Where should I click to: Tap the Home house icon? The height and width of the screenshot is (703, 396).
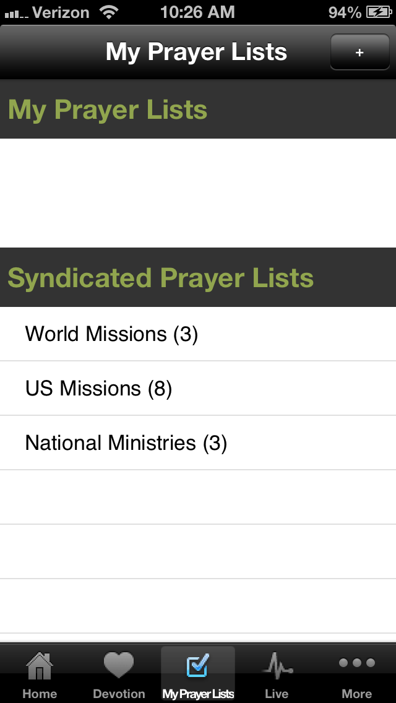coord(40,667)
